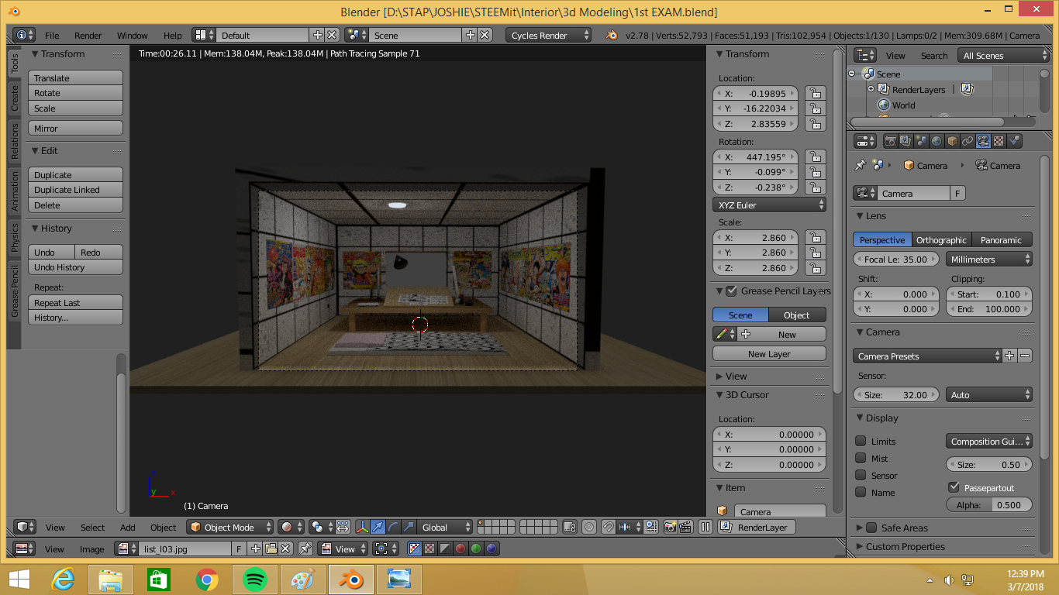Click the translate manipulator arrow icon
The image size is (1059, 595).
point(378,527)
